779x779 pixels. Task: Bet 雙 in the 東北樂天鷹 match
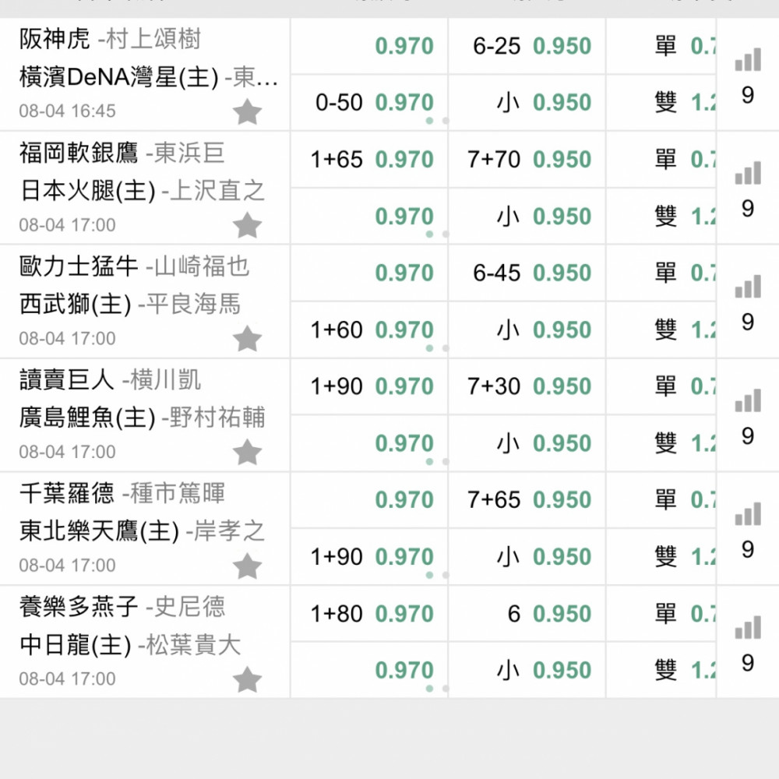[661, 557]
